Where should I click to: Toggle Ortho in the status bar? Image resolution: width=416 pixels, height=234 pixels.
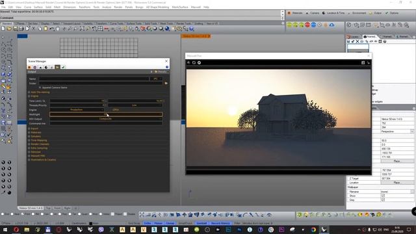pos(148,224)
